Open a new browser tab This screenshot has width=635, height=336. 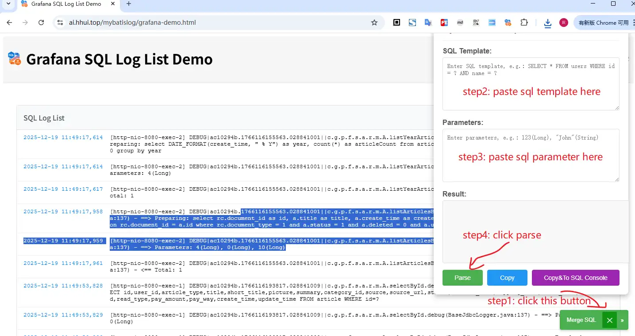pos(129,4)
